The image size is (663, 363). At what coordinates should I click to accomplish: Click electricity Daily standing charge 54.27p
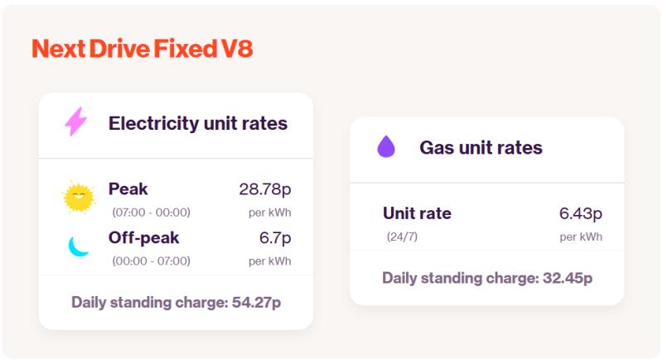(176, 302)
